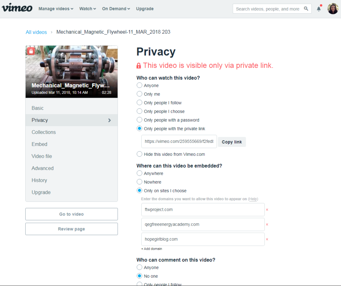
Task: Click the lock icon on the video thumbnail
Action: [x=31, y=51]
